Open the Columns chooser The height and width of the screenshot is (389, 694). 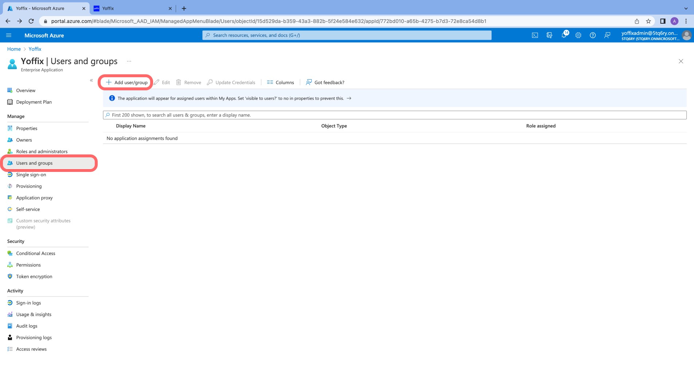click(x=280, y=82)
